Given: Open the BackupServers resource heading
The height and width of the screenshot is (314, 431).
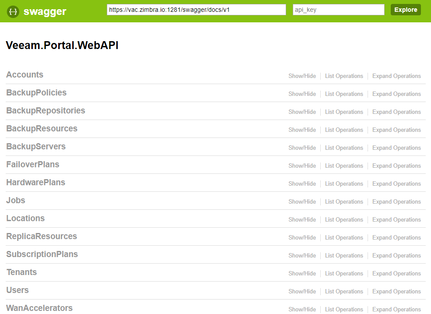Looking at the screenshot, I should pyautogui.click(x=36, y=146).
